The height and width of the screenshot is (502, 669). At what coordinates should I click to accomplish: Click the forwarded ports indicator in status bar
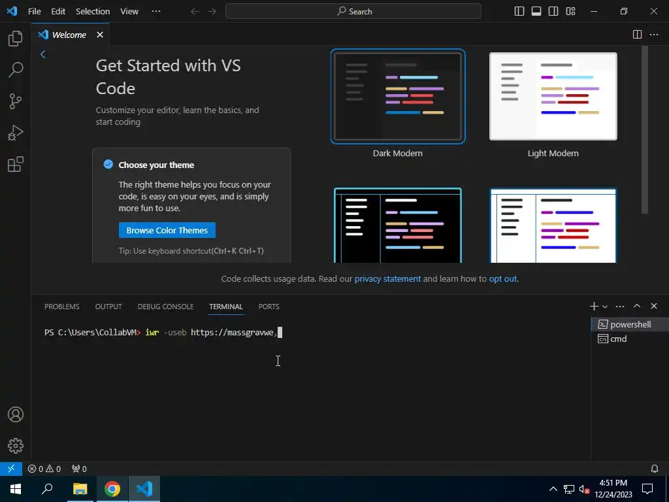tap(79, 469)
